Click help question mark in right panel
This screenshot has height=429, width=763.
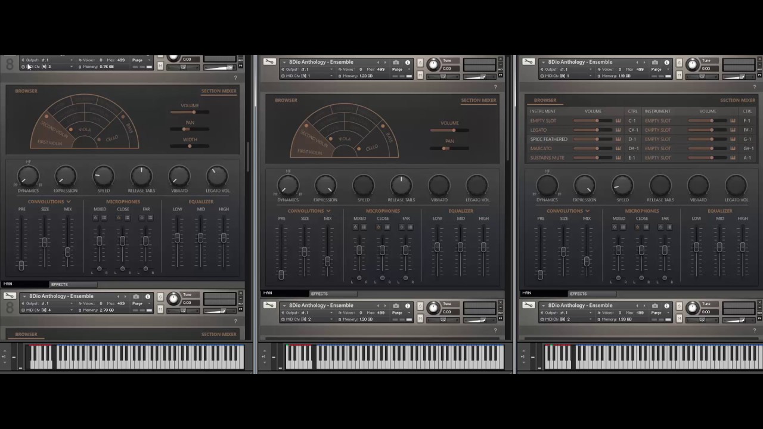753,87
